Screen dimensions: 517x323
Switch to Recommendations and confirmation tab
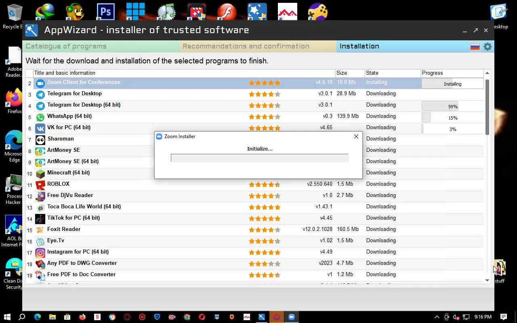[258, 46]
